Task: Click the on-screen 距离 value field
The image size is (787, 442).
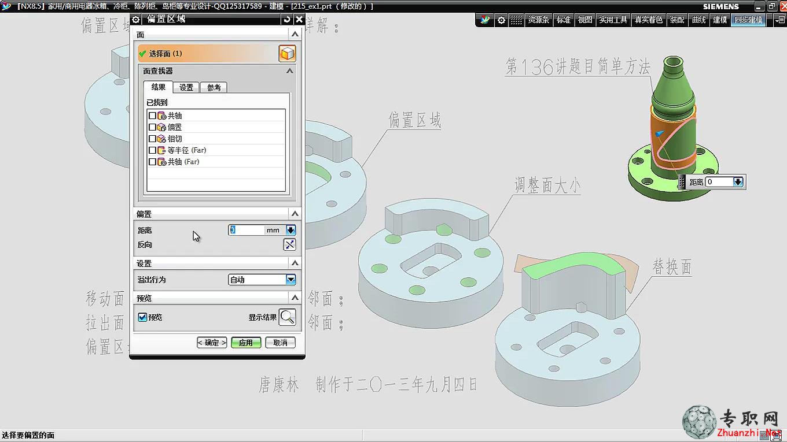Action: pos(719,182)
